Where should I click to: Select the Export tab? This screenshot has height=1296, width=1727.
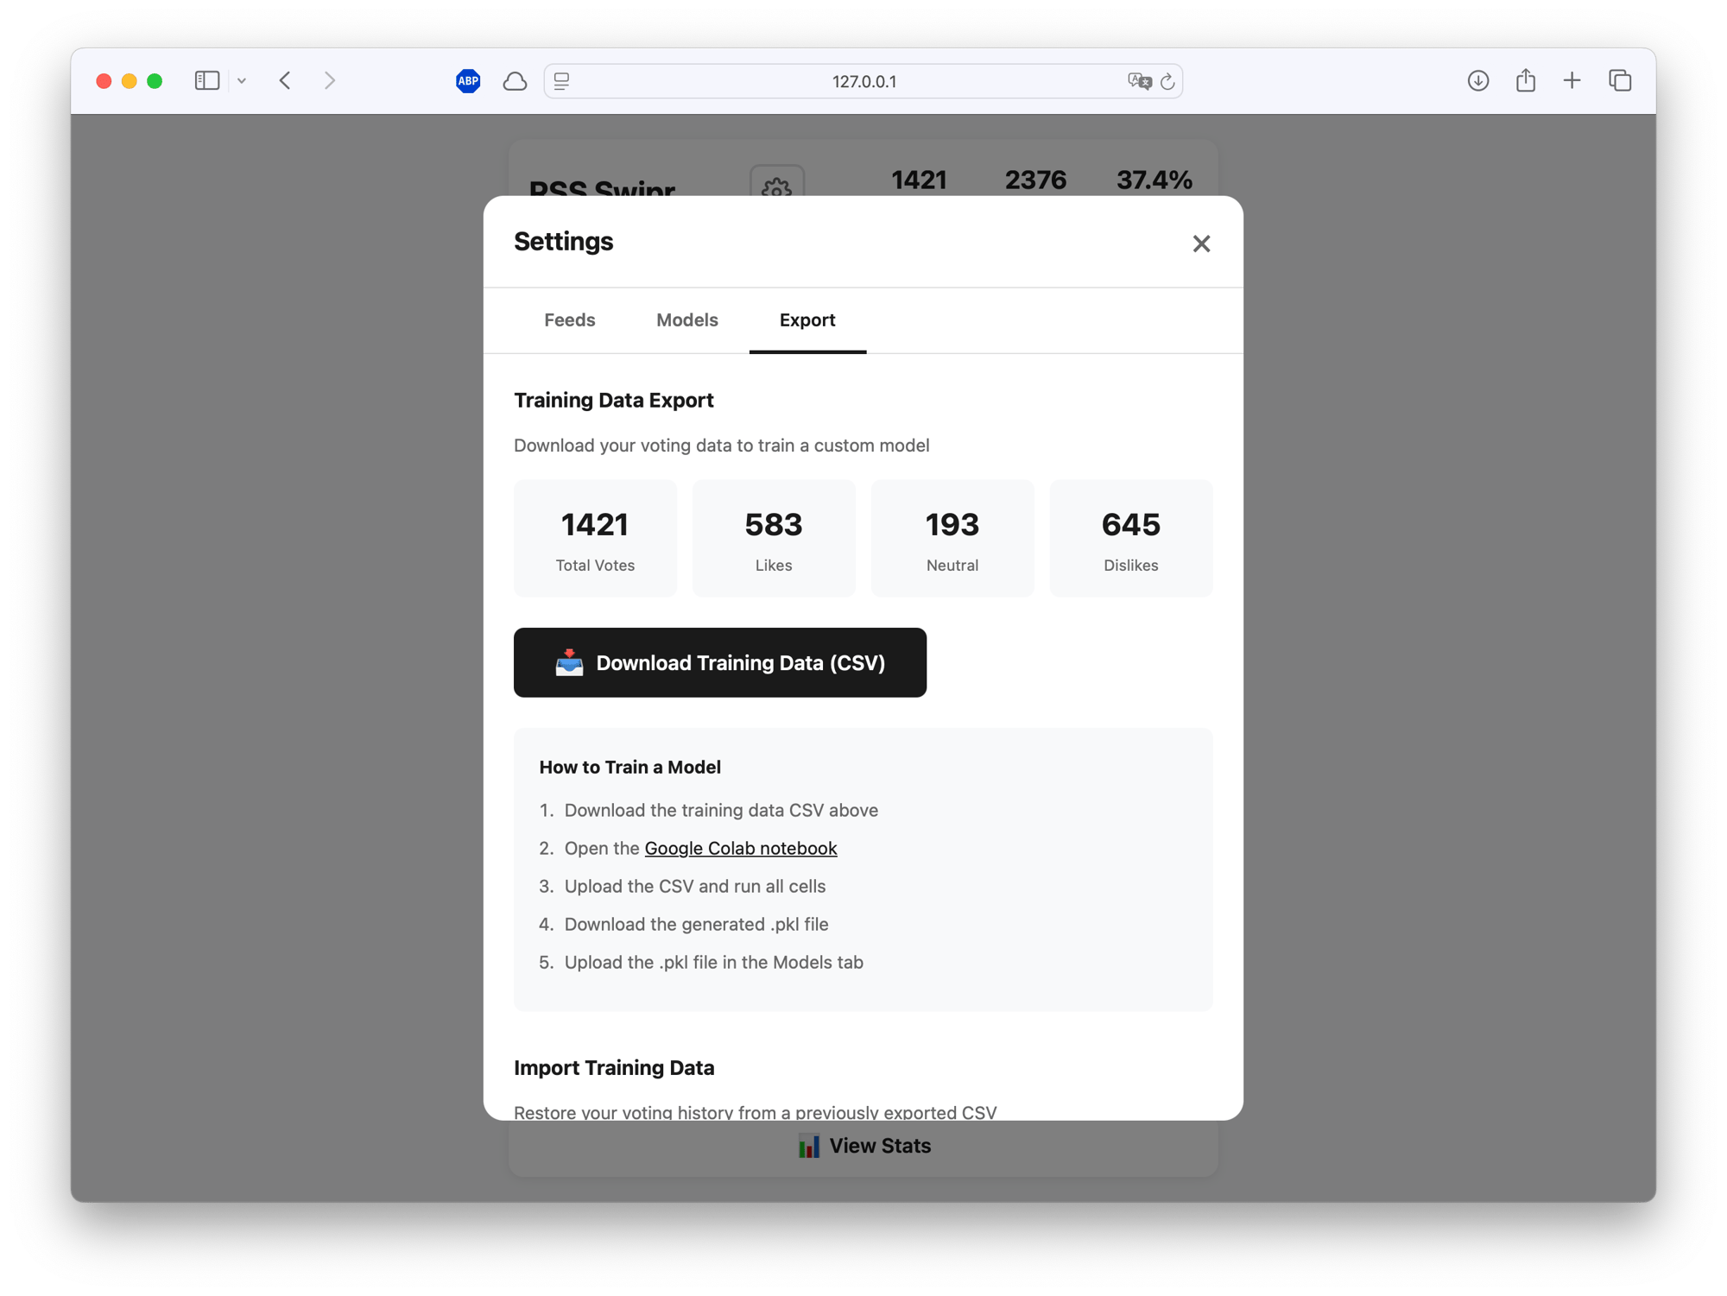(x=807, y=320)
